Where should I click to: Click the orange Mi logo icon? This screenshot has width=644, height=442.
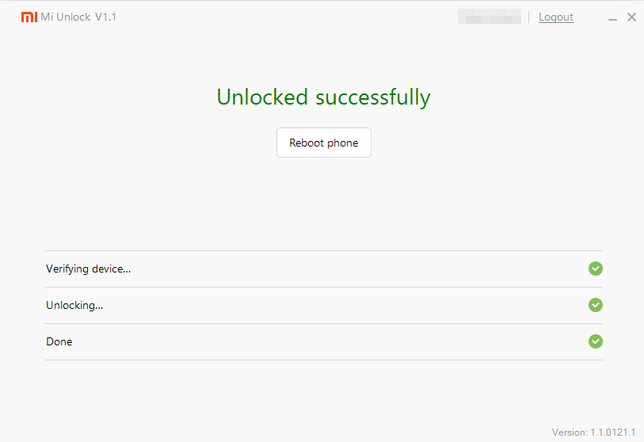[x=29, y=17]
